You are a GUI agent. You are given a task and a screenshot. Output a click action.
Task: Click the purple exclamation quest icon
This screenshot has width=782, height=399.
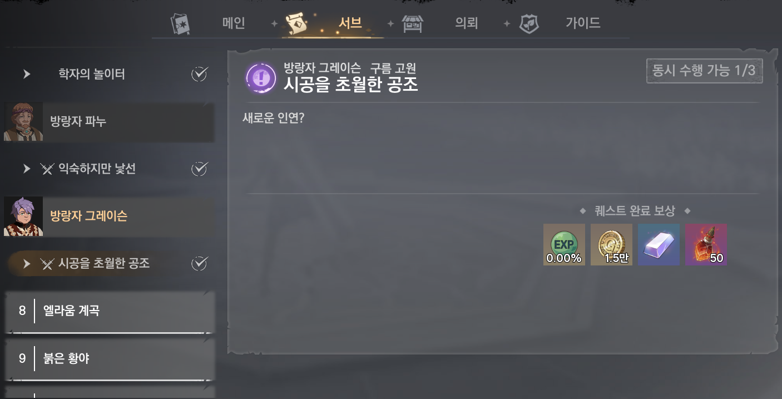point(261,78)
